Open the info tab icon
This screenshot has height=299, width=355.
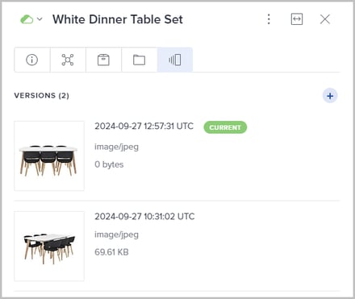(x=32, y=60)
